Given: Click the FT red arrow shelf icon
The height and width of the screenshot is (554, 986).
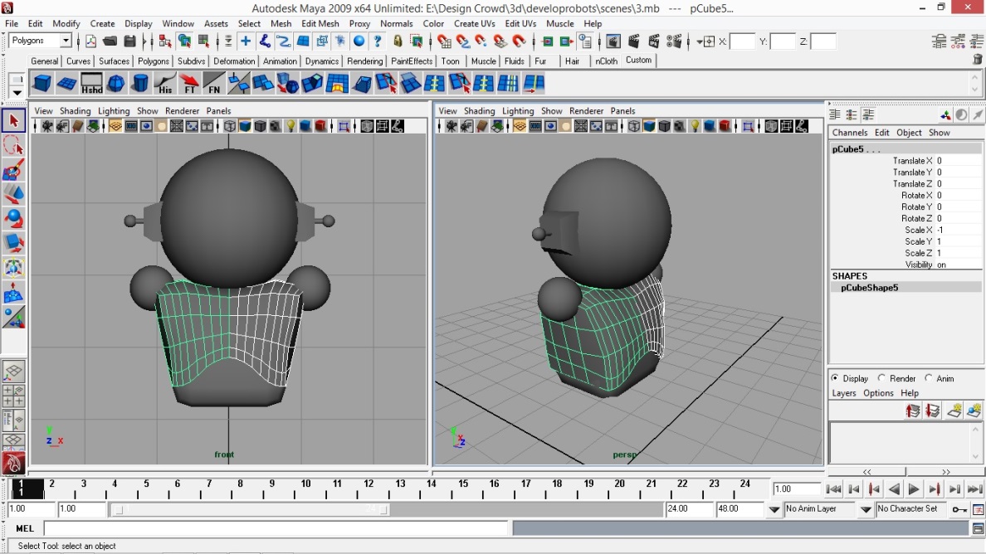Looking at the screenshot, I should click(x=189, y=84).
